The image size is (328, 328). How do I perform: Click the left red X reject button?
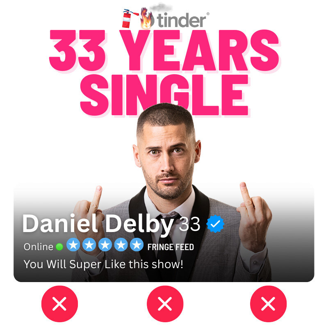pos(59,303)
